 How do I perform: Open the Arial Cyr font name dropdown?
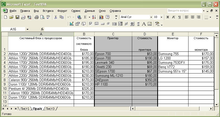coord(151,17)
